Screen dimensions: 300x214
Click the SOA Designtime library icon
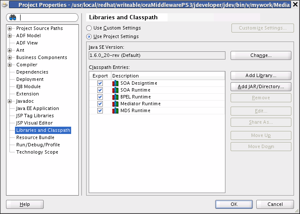115,83
